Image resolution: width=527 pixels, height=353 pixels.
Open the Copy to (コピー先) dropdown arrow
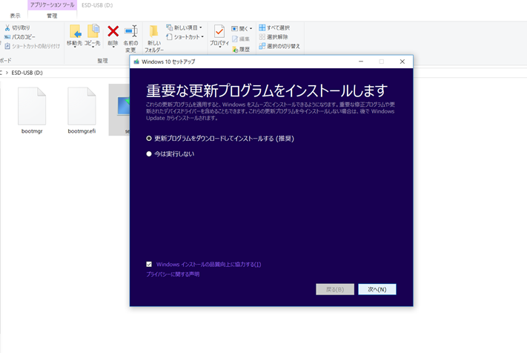coord(93,47)
